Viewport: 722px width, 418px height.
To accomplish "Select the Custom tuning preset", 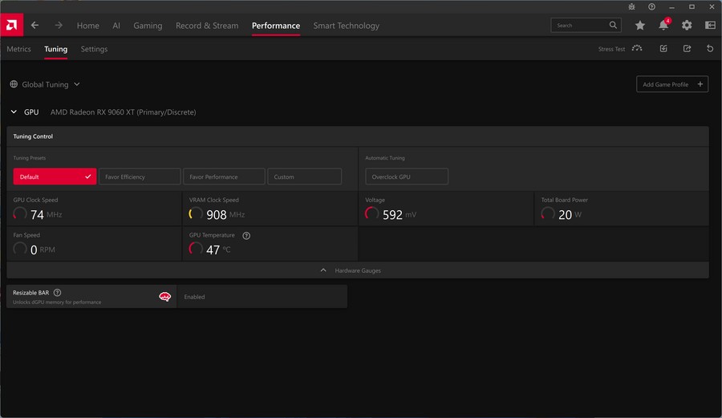I will tap(305, 177).
